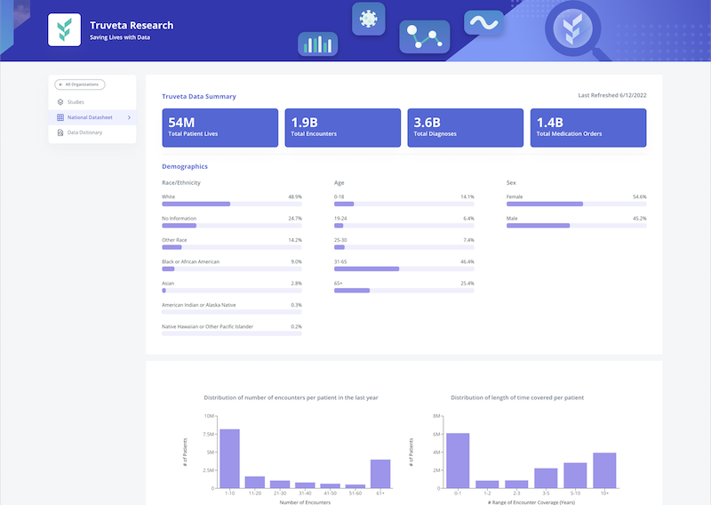Viewport: 711px width, 505px height.
Task: Click the 46.4% value for age 31-65
Action: pos(467,261)
